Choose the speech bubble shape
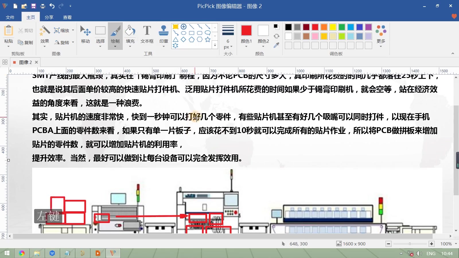459x258 pixels. point(208,33)
